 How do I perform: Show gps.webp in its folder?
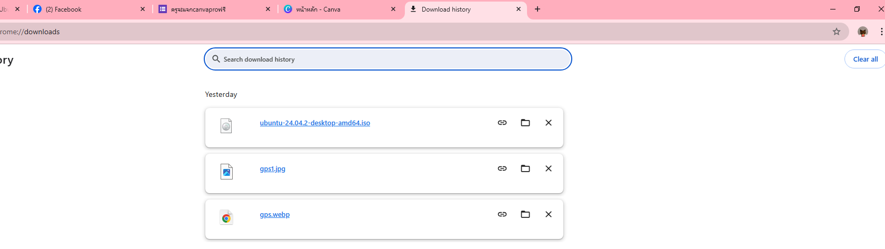tap(525, 214)
